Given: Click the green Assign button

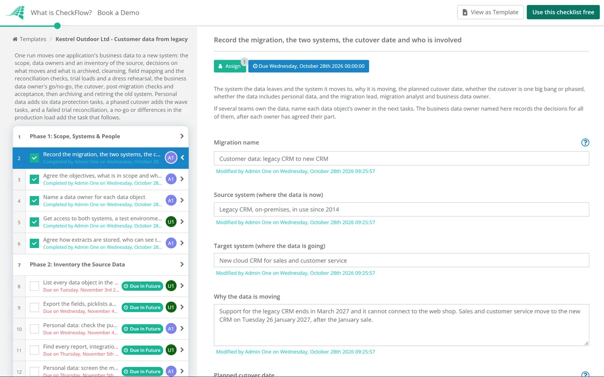Looking at the screenshot, I should coord(230,66).
